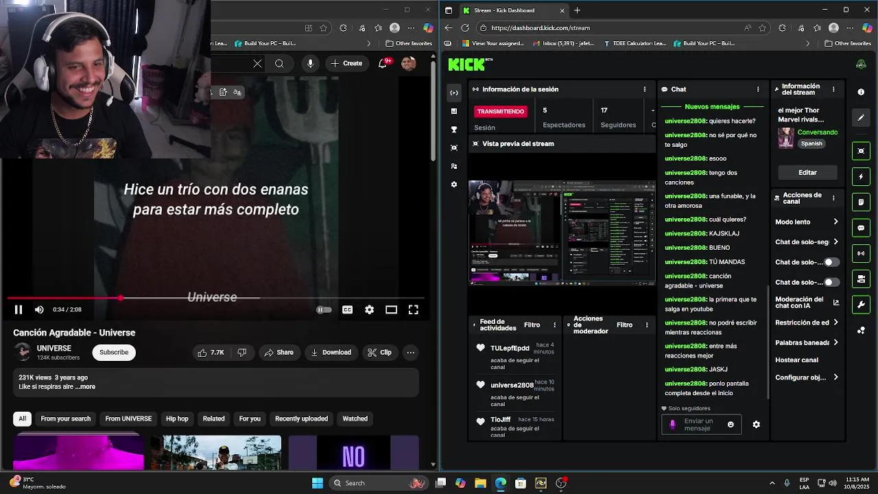Filter the Acciones de moderador panel
Viewport: 878px width, 494px height.
pos(624,325)
